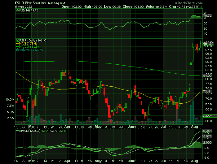The width and height of the screenshot is (217, 164).
Task: Click the Nasdaq GM exchange label
Action: point(56,3)
